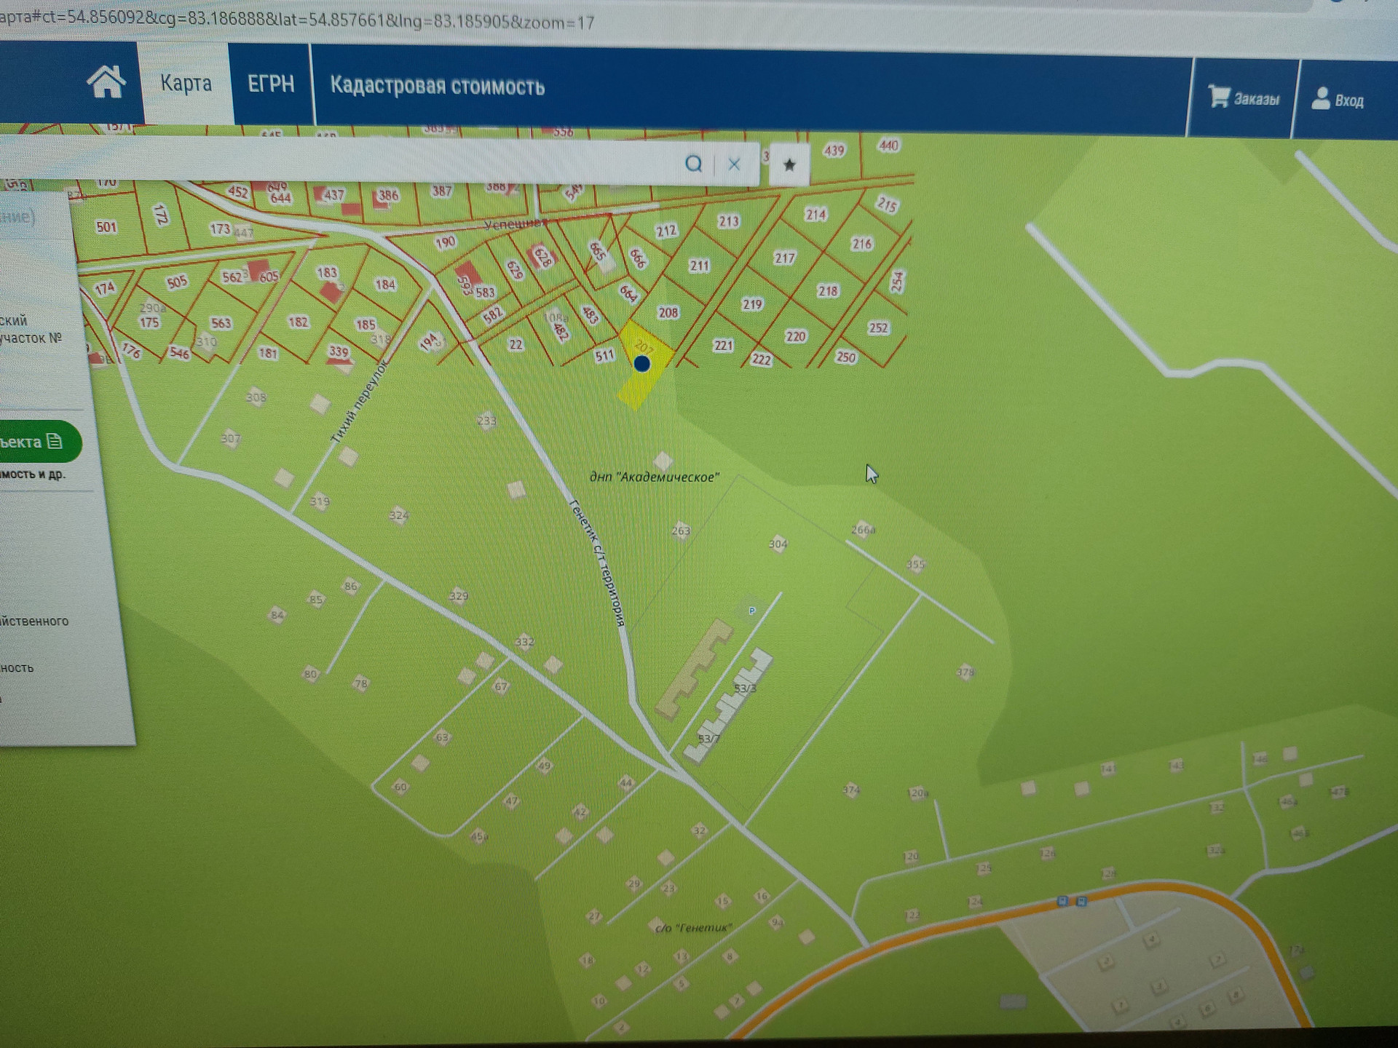Click the browser address bar URL
The width and height of the screenshot is (1398, 1048).
click(x=299, y=20)
